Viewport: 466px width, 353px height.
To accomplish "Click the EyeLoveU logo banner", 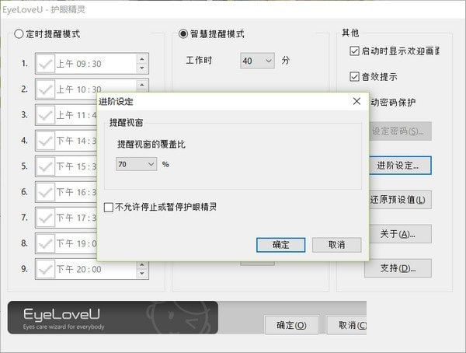I will coord(113,317).
